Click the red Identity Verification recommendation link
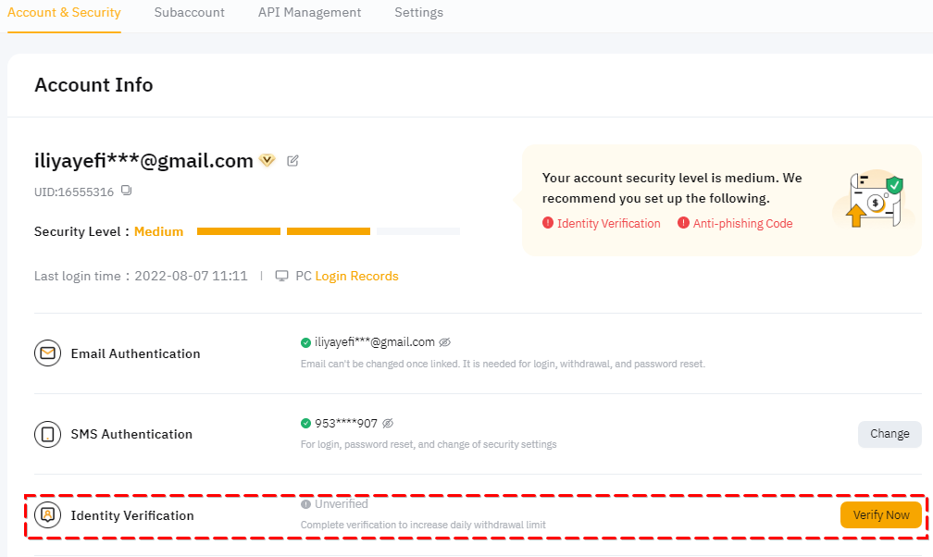 click(608, 223)
